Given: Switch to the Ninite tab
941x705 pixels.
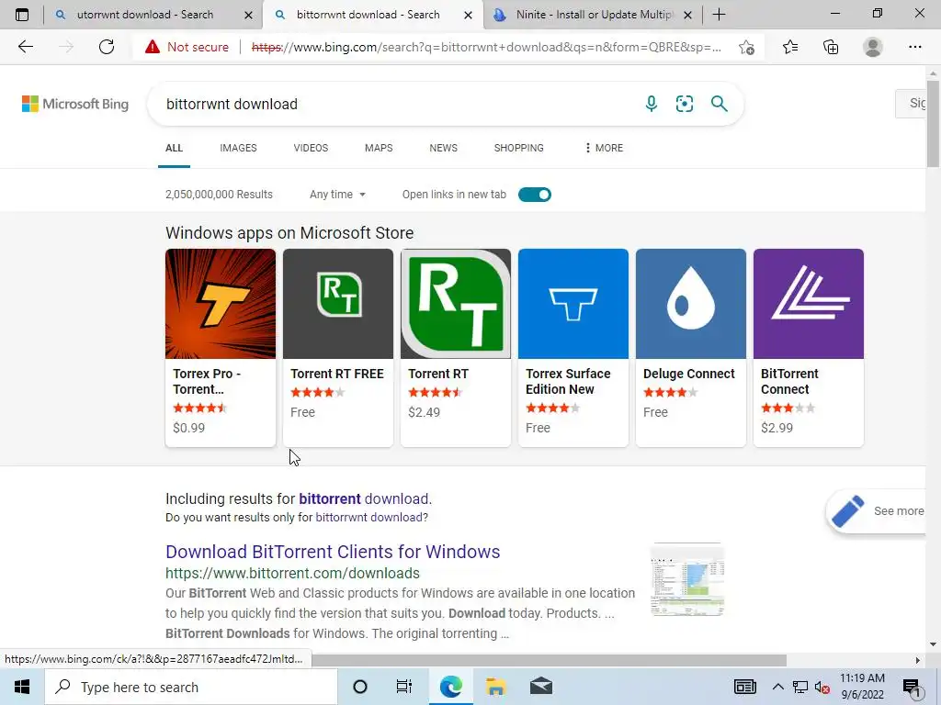Looking at the screenshot, I should pyautogui.click(x=593, y=15).
